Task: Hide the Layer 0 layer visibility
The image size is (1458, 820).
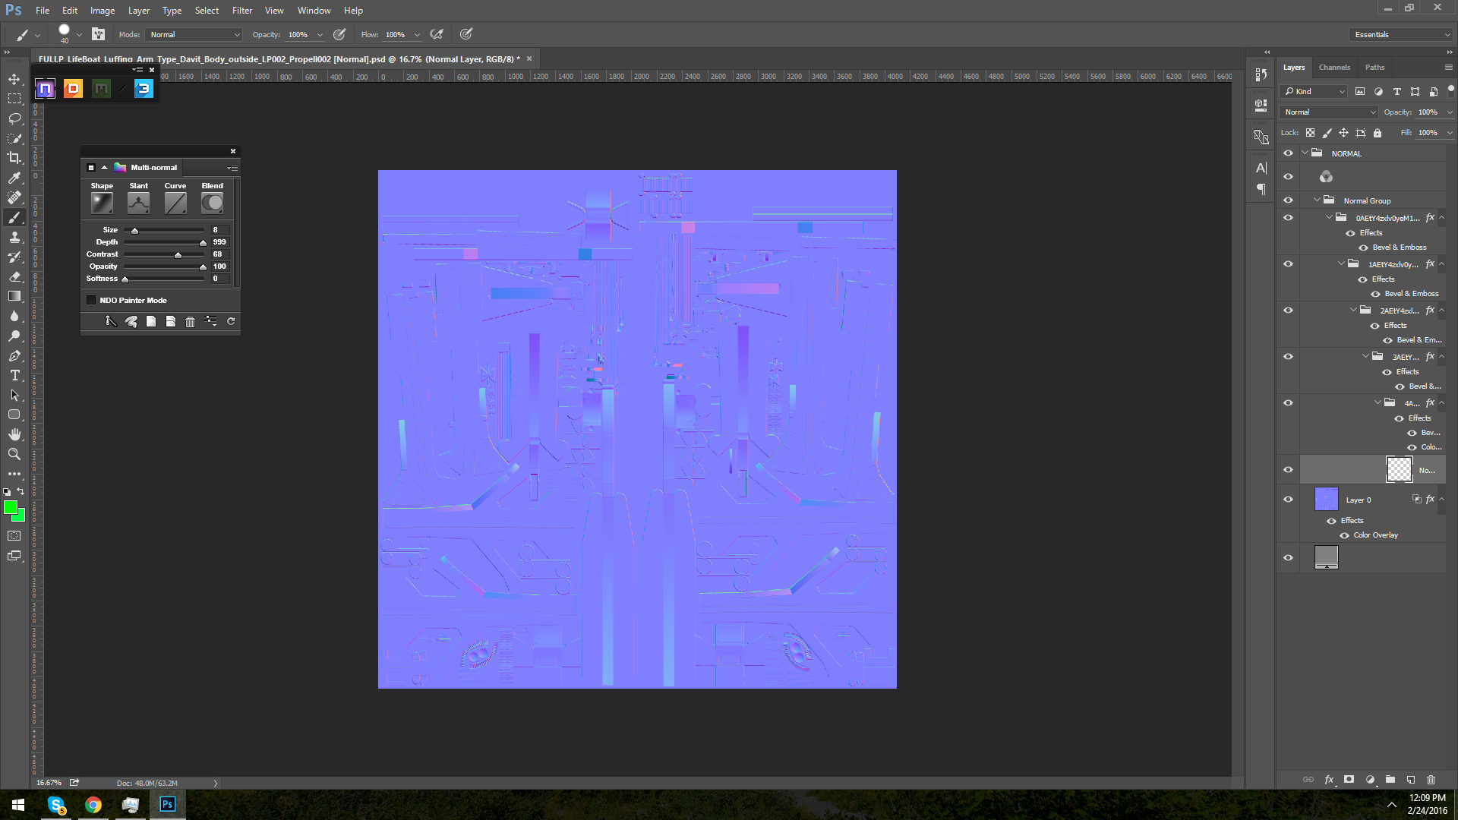Action: (1288, 500)
